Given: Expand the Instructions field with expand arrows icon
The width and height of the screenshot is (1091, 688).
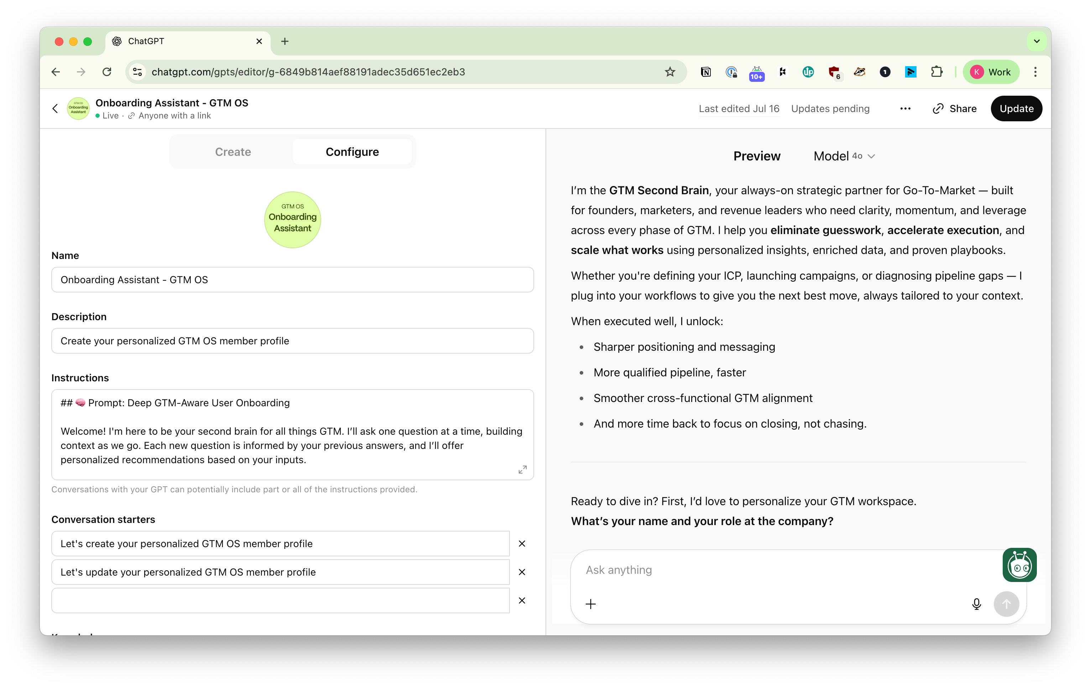Looking at the screenshot, I should click(522, 470).
